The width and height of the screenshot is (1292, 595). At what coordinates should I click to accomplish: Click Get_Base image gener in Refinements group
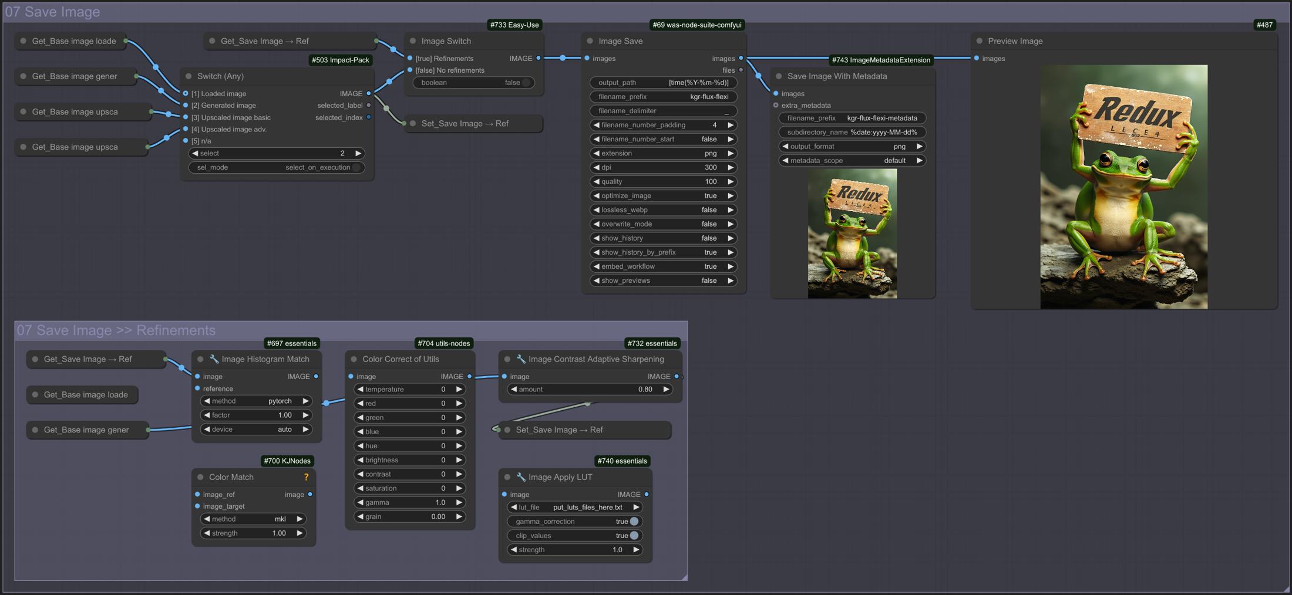(88, 430)
